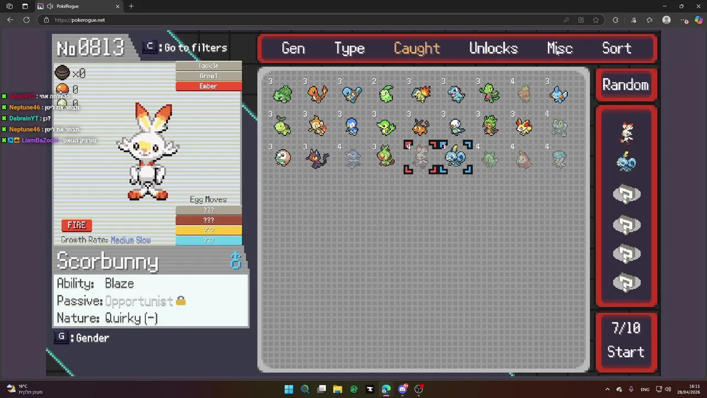
Task: Open File Explorer from the taskbar
Action: pyautogui.click(x=337, y=389)
